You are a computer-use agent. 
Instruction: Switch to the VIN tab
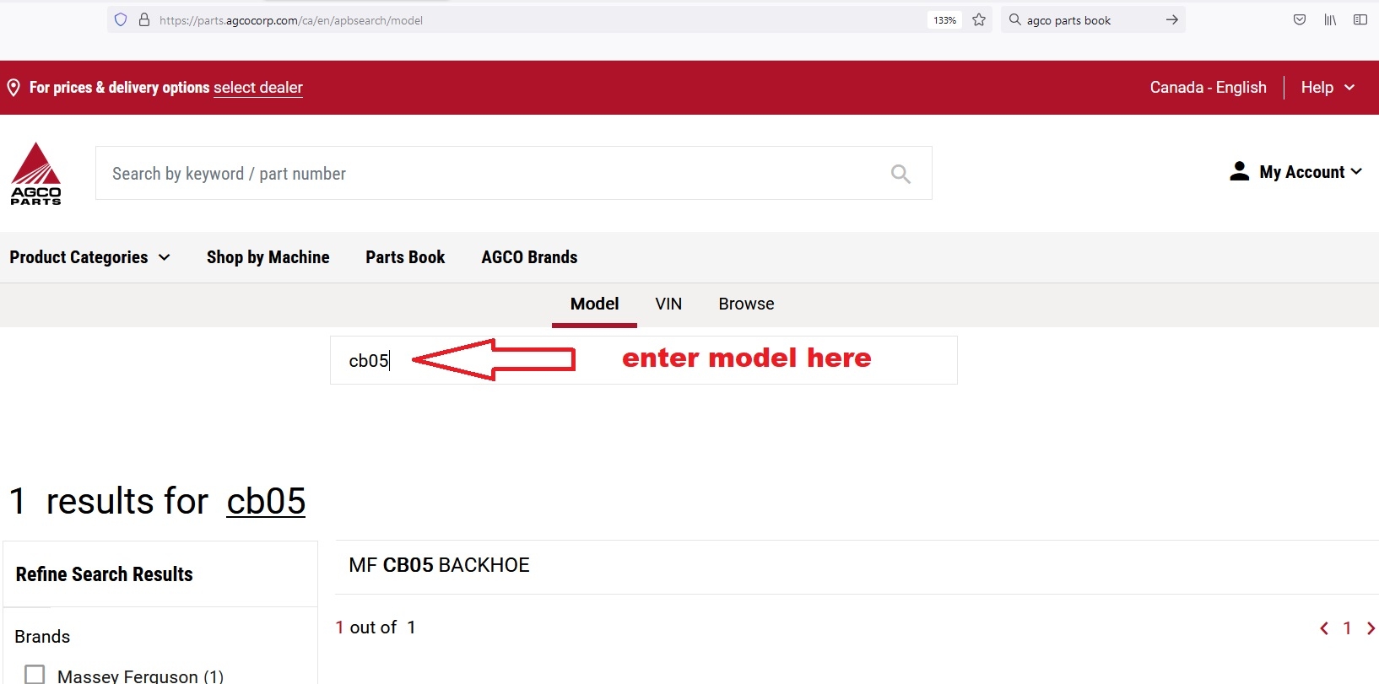click(668, 304)
